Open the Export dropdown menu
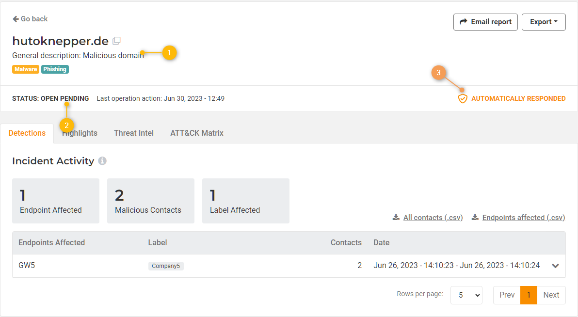This screenshot has height=317, width=578. 544,22
